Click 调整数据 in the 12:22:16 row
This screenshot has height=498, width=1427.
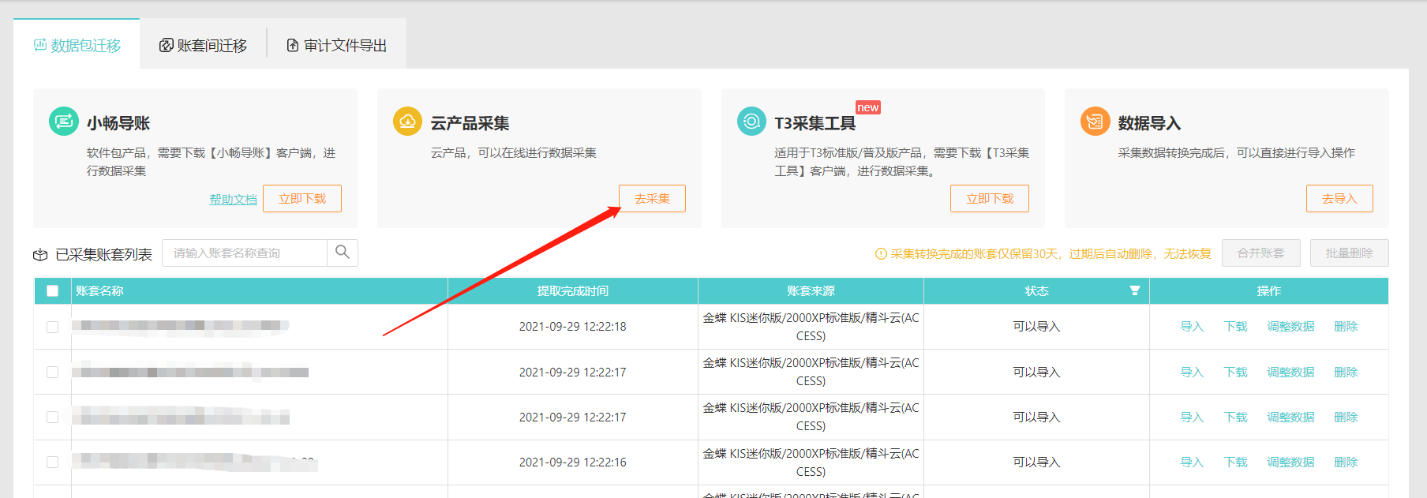[x=1291, y=462]
